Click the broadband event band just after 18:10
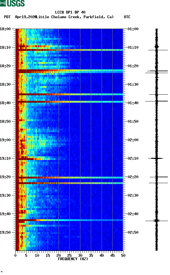The height and width of the screenshot is (275, 170). click(x=69, y=50)
